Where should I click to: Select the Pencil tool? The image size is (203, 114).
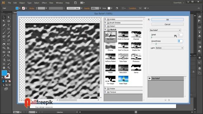[x=9, y=33]
